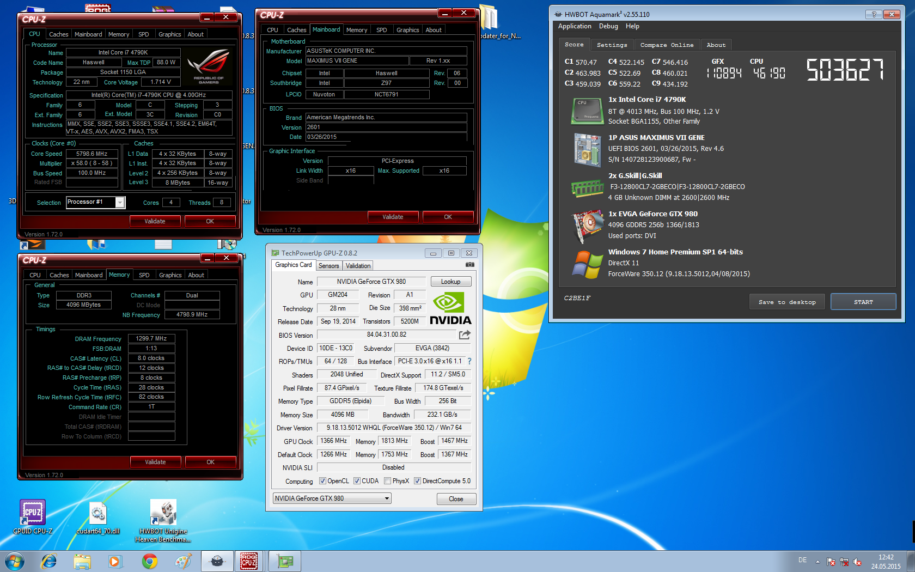Click the CPU chip icon in HWBOT Aquamark
The image size is (915, 572).
pyautogui.click(x=587, y=111)
